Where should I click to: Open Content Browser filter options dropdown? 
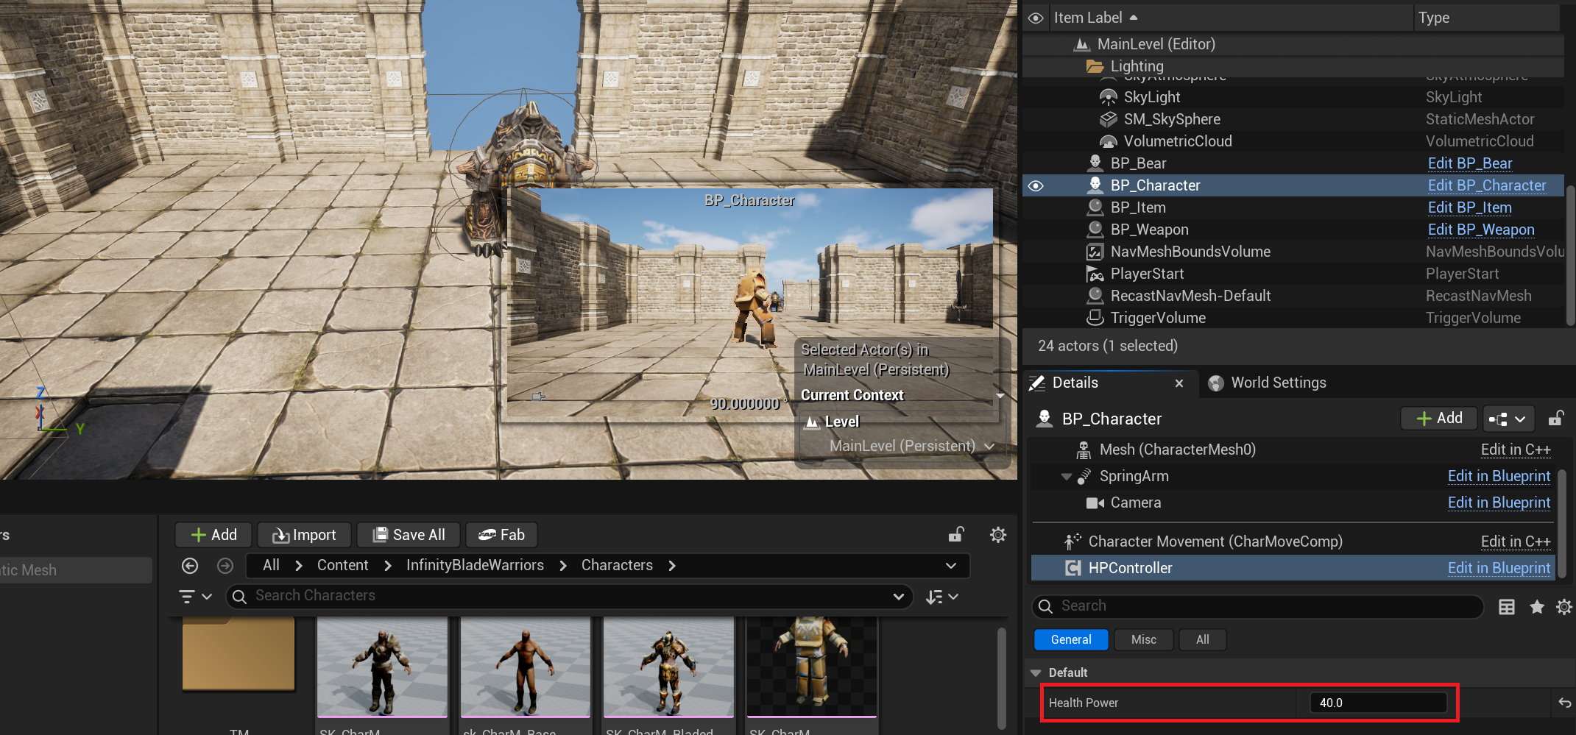click(196, 597)
